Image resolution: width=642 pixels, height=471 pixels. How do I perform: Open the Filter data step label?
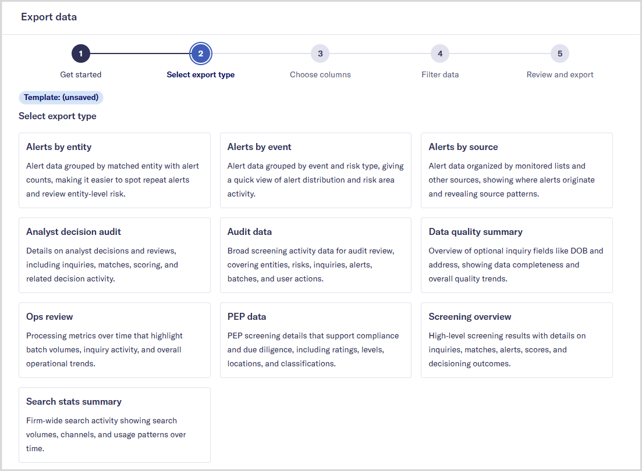(440, 74)
